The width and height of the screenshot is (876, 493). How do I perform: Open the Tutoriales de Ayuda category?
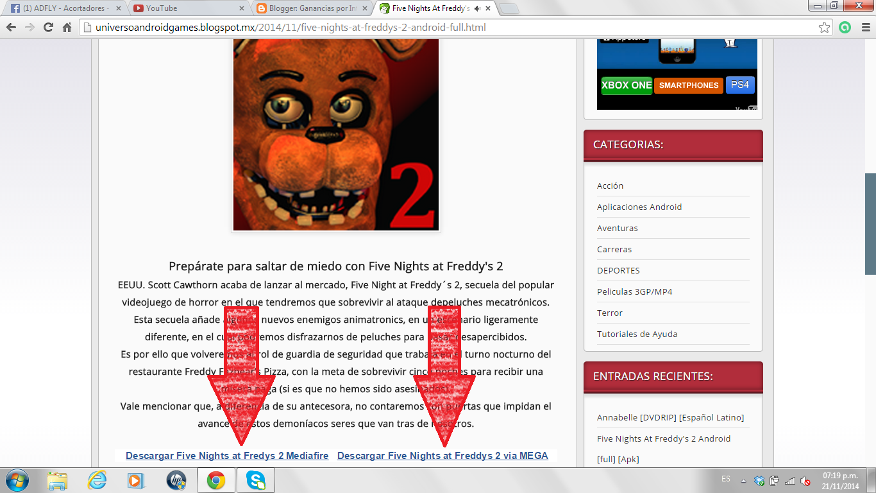pos(637,334)
